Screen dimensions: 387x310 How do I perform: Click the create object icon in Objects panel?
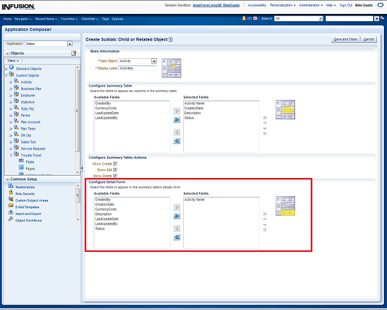[x=74, y=53]
